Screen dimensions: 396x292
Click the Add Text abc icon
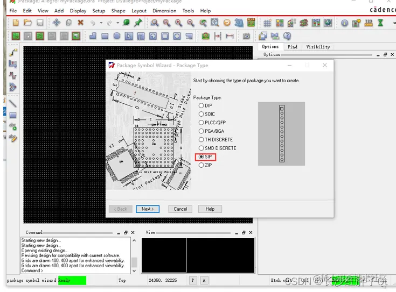pos(12,126)
